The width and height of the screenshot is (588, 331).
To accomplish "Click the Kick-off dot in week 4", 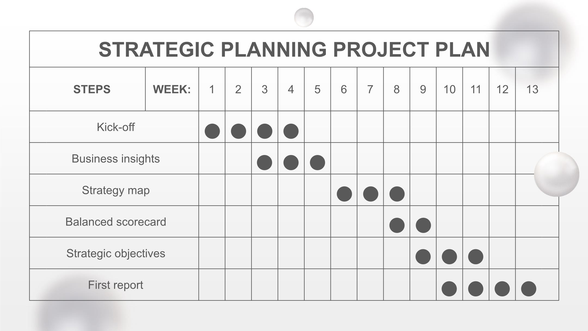I will pos(291,131).
